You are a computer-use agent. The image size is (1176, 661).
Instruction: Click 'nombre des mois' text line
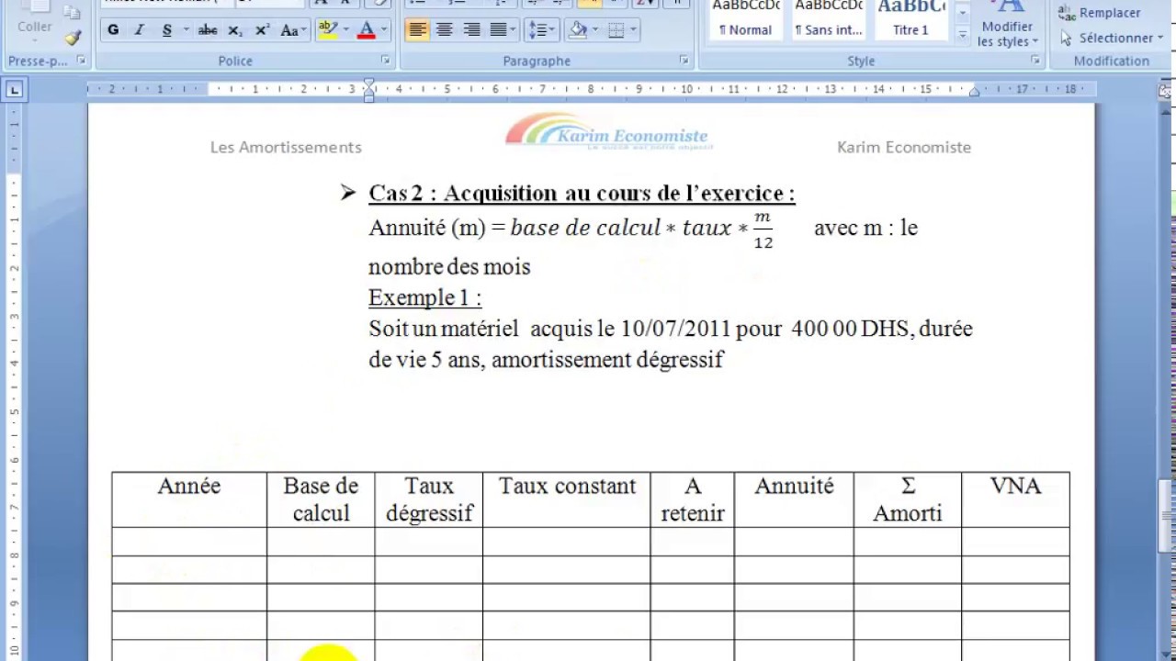pyautogui.click(x=449, y=267)
